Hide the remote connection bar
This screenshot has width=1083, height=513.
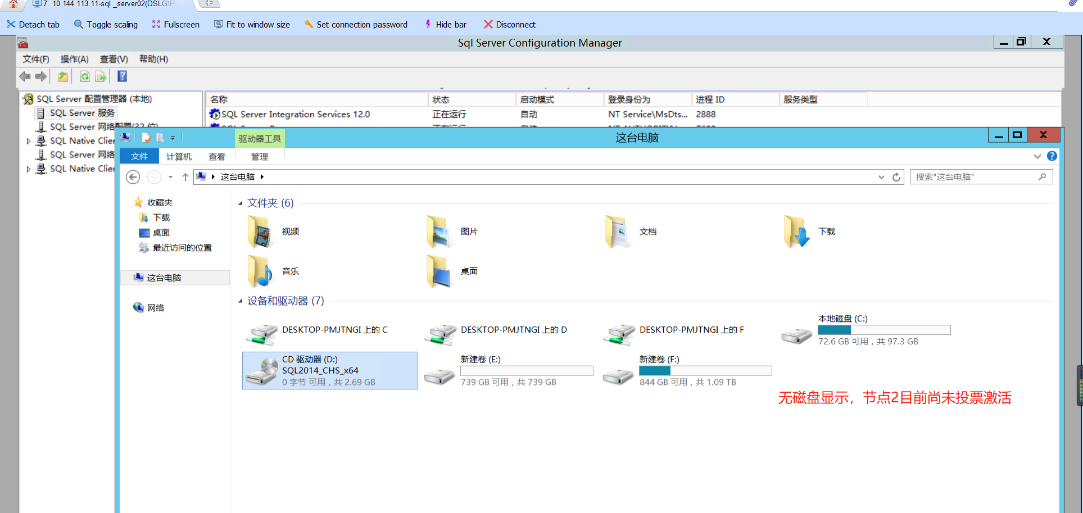(x=445, y=24)
